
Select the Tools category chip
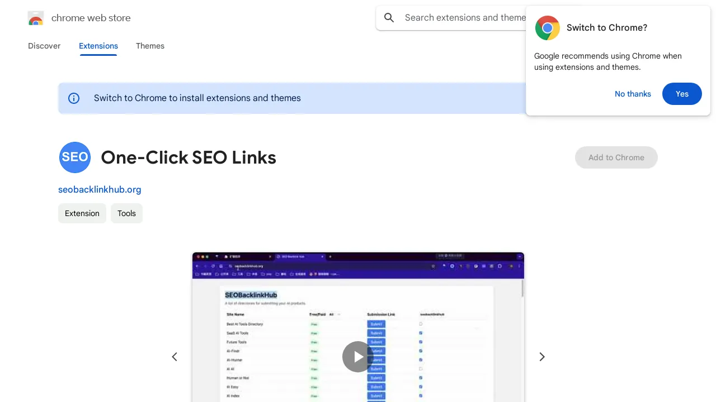point(126,213)
